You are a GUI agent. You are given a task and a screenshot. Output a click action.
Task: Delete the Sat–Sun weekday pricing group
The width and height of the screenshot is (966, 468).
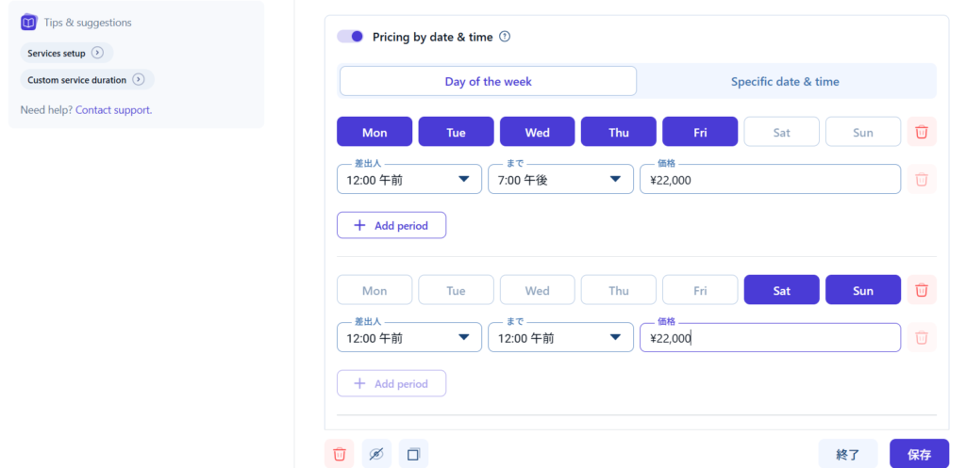(x=921, y=290)
